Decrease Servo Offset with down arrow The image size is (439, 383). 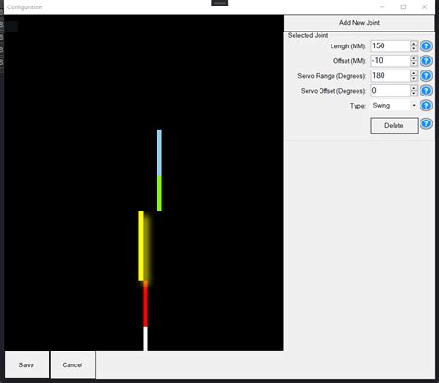click(414, 94)
